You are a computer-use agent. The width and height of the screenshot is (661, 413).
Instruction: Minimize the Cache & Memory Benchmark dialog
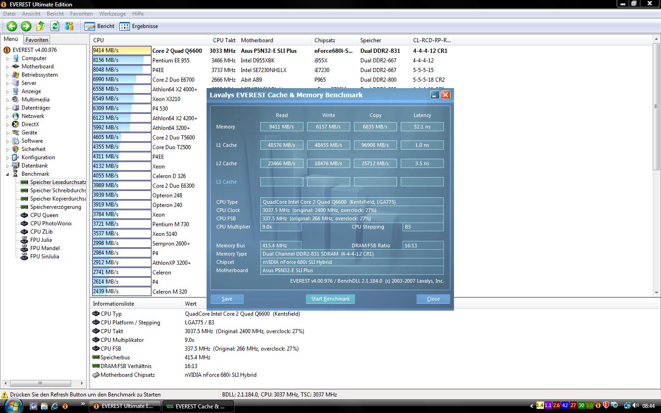435,95
